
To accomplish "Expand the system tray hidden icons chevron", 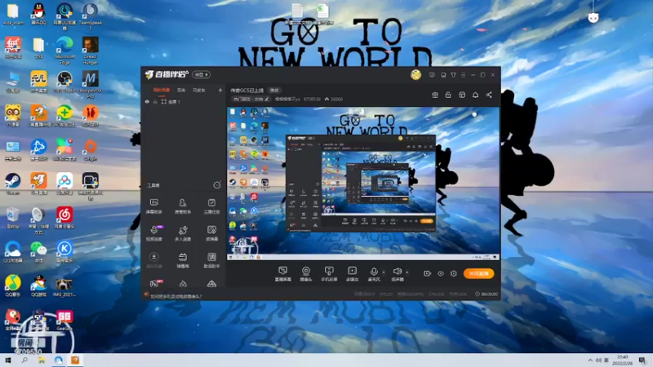I will click(590, 360).
